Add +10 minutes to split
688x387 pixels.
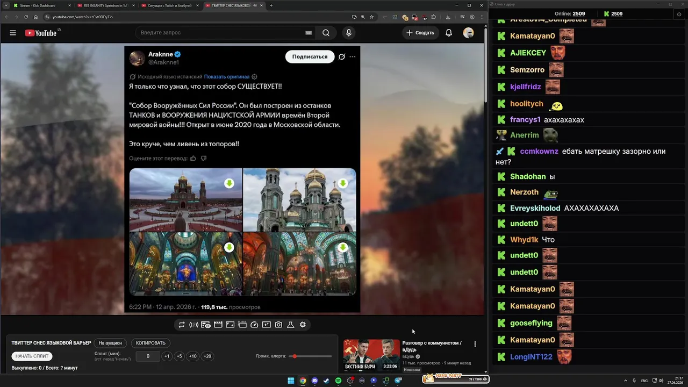(x=192, y=356)
